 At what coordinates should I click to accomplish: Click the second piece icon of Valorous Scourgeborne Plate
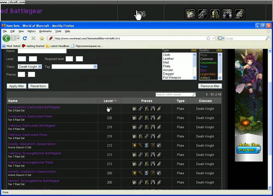[141, 164]
